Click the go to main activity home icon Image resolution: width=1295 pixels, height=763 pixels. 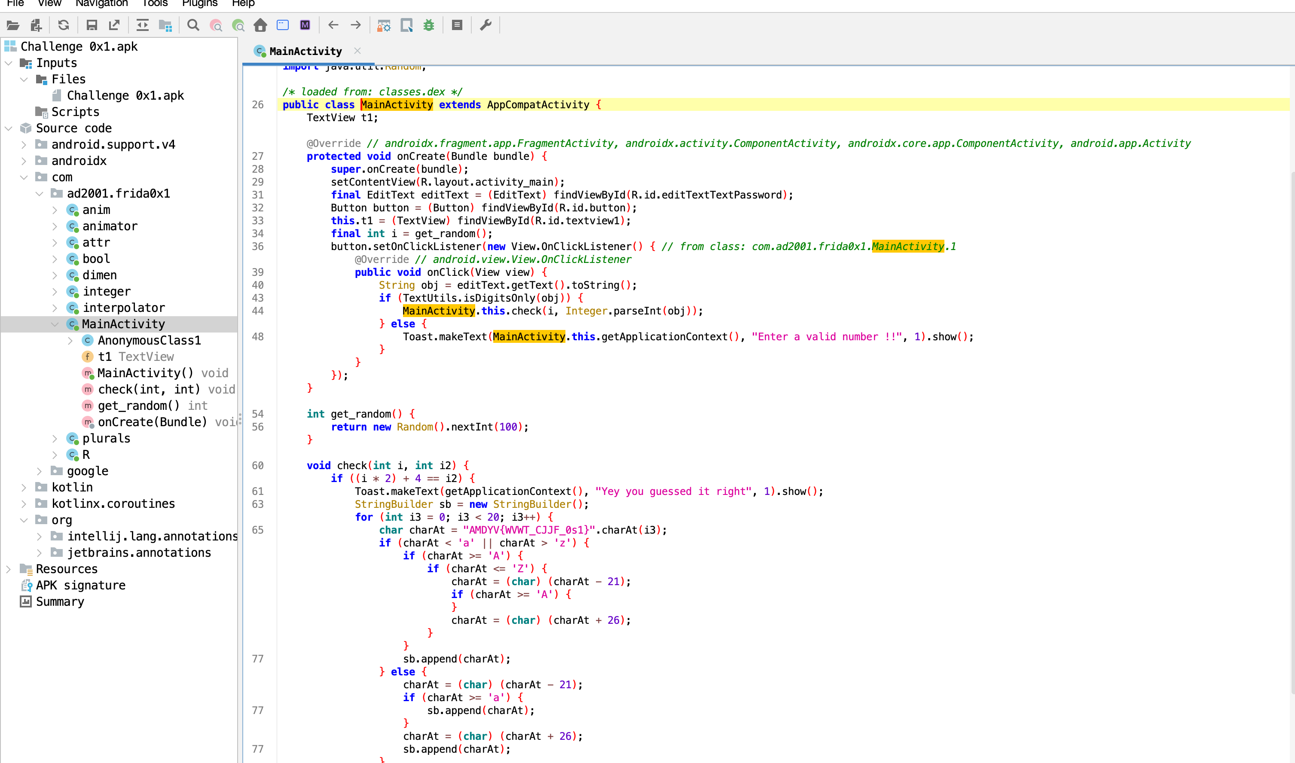tap(261, 25)
